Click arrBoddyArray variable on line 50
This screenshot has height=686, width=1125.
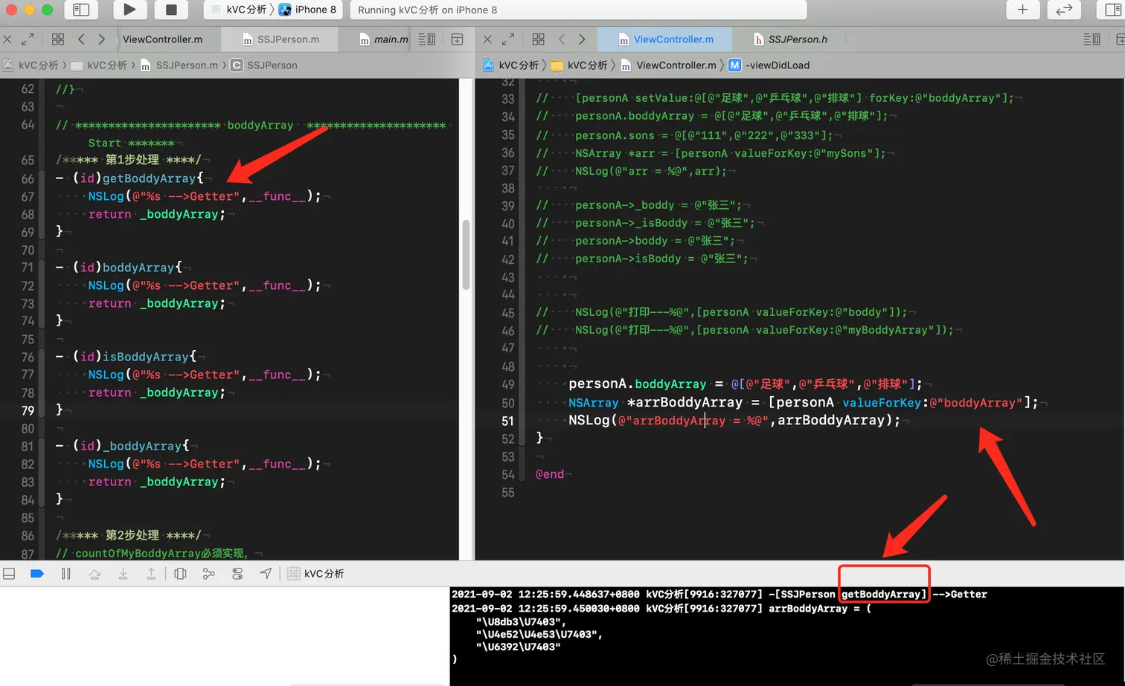coord(689,403)
